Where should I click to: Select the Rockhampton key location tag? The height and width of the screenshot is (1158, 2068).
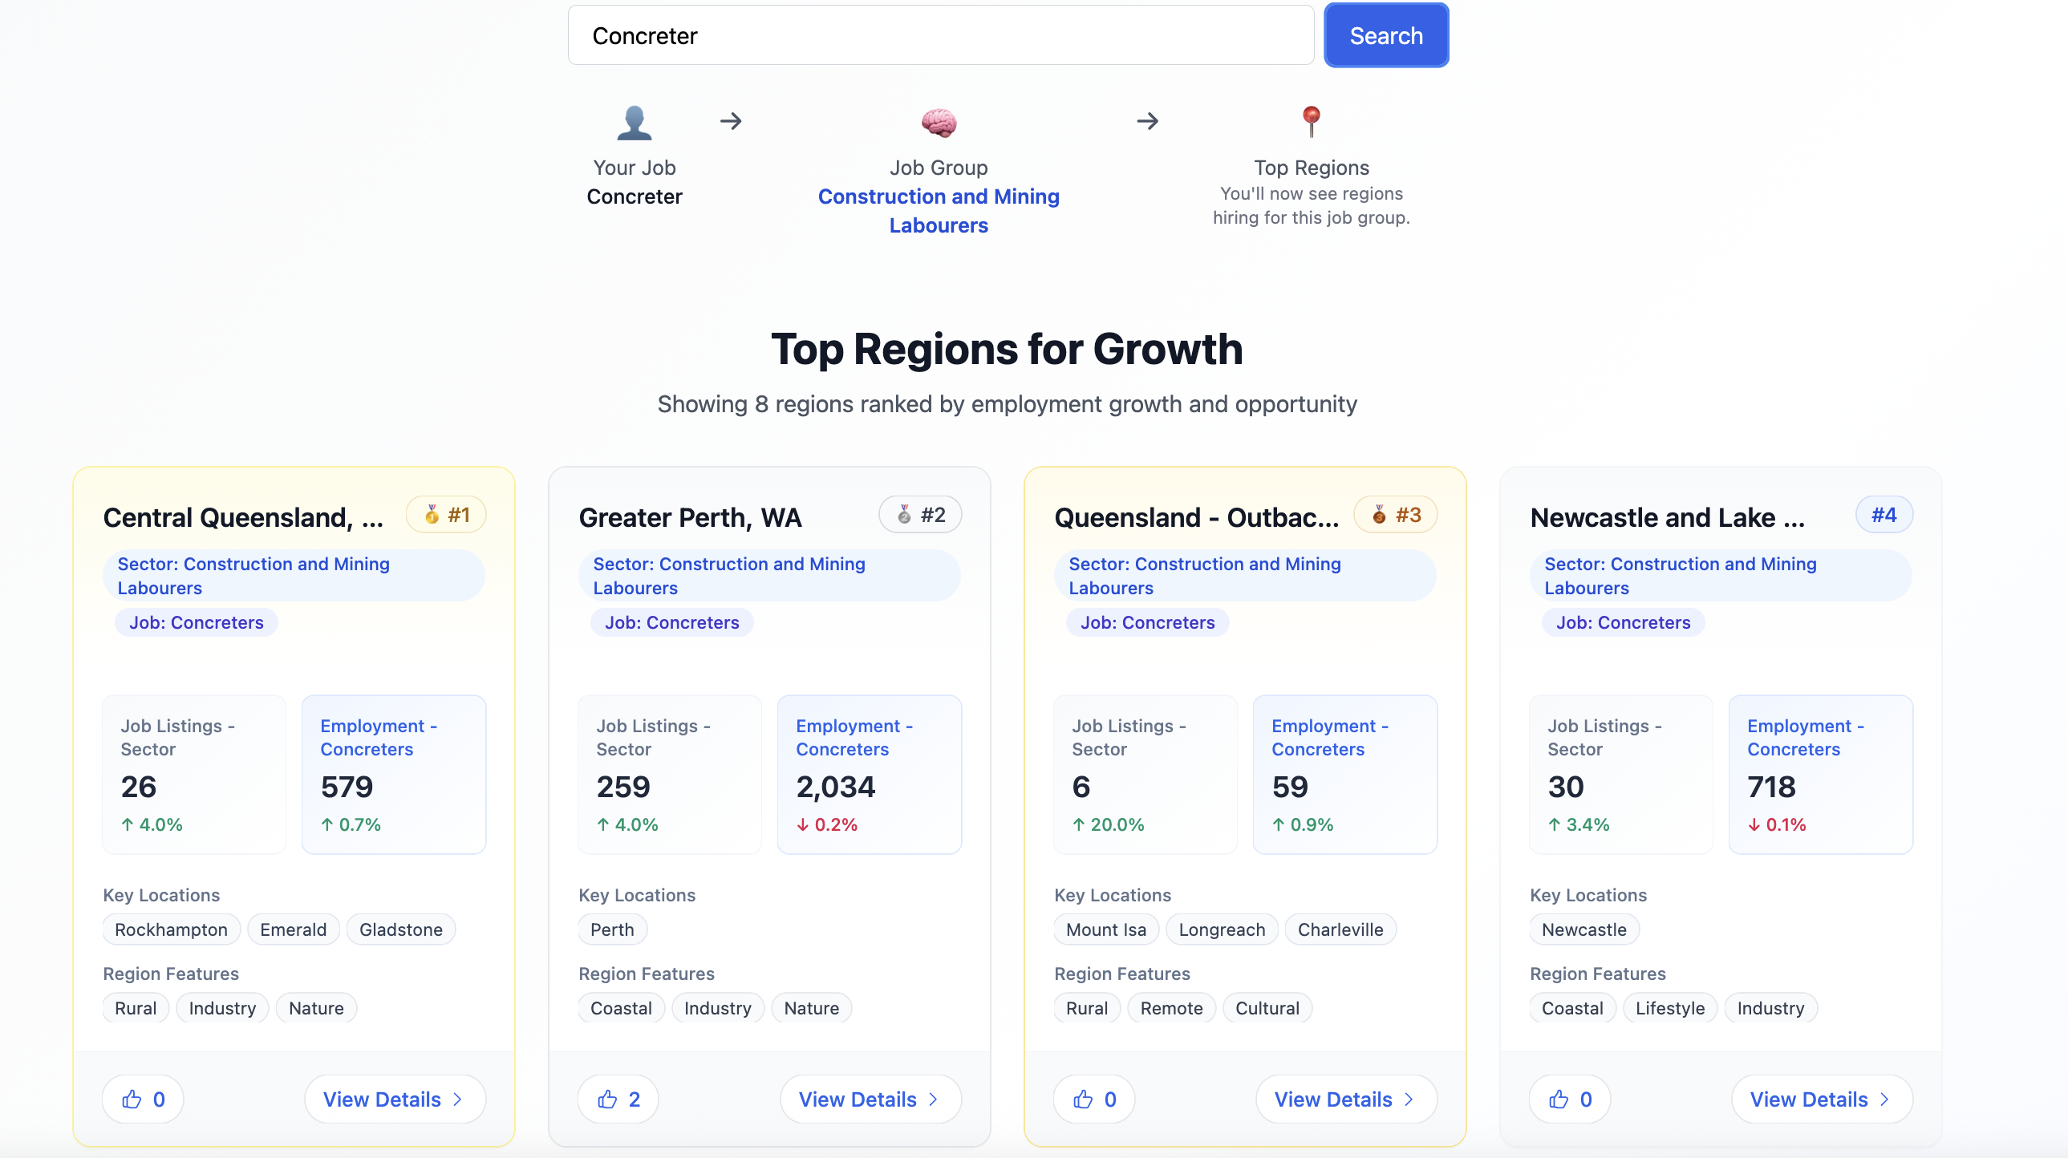click(x=171, y=929)
